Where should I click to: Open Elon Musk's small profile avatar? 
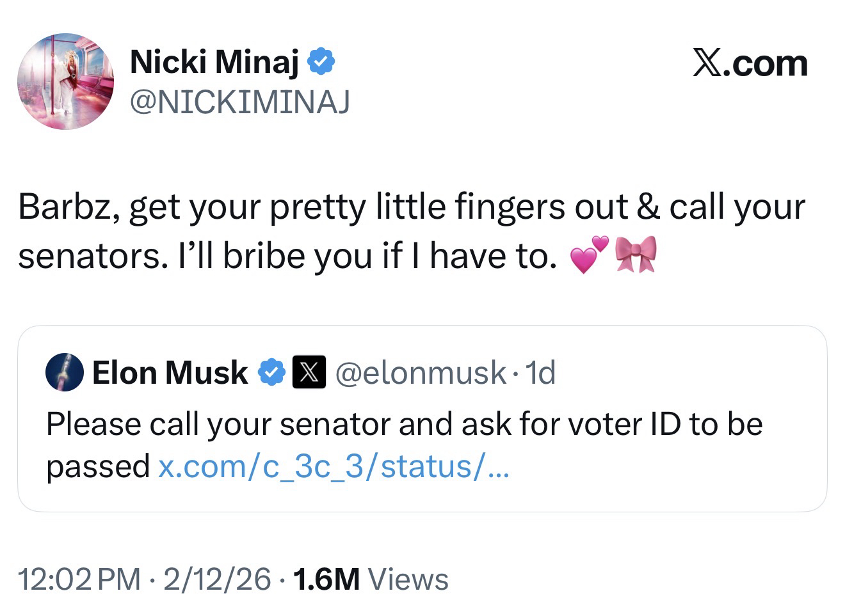tap(65, 372)
